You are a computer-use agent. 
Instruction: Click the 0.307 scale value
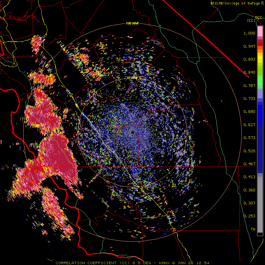249,203
